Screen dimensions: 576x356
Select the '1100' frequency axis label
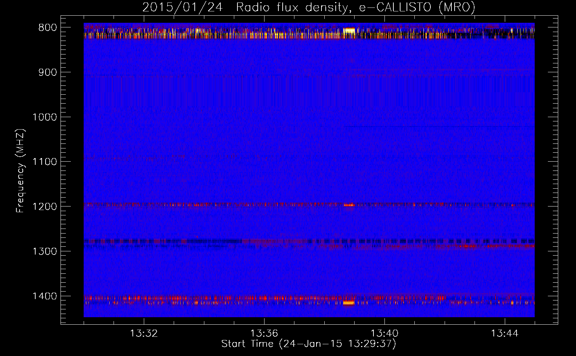point(44,162)
